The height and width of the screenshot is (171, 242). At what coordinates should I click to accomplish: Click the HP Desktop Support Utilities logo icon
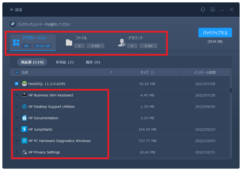(24, 107)
